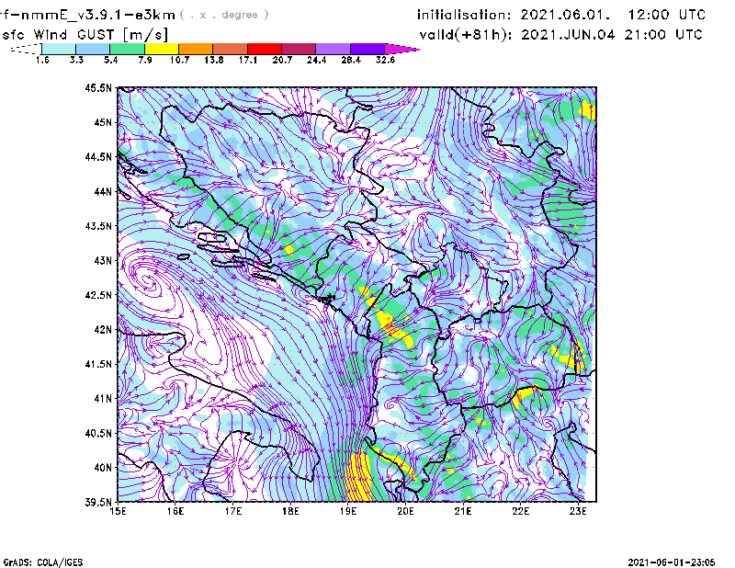Click legend value 32.6
Screen dimensions: 735x568
coord(385,60)
